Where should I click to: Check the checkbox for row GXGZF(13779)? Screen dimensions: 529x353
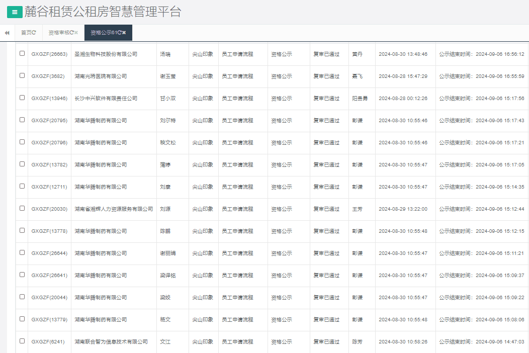[x=21, y=319]
